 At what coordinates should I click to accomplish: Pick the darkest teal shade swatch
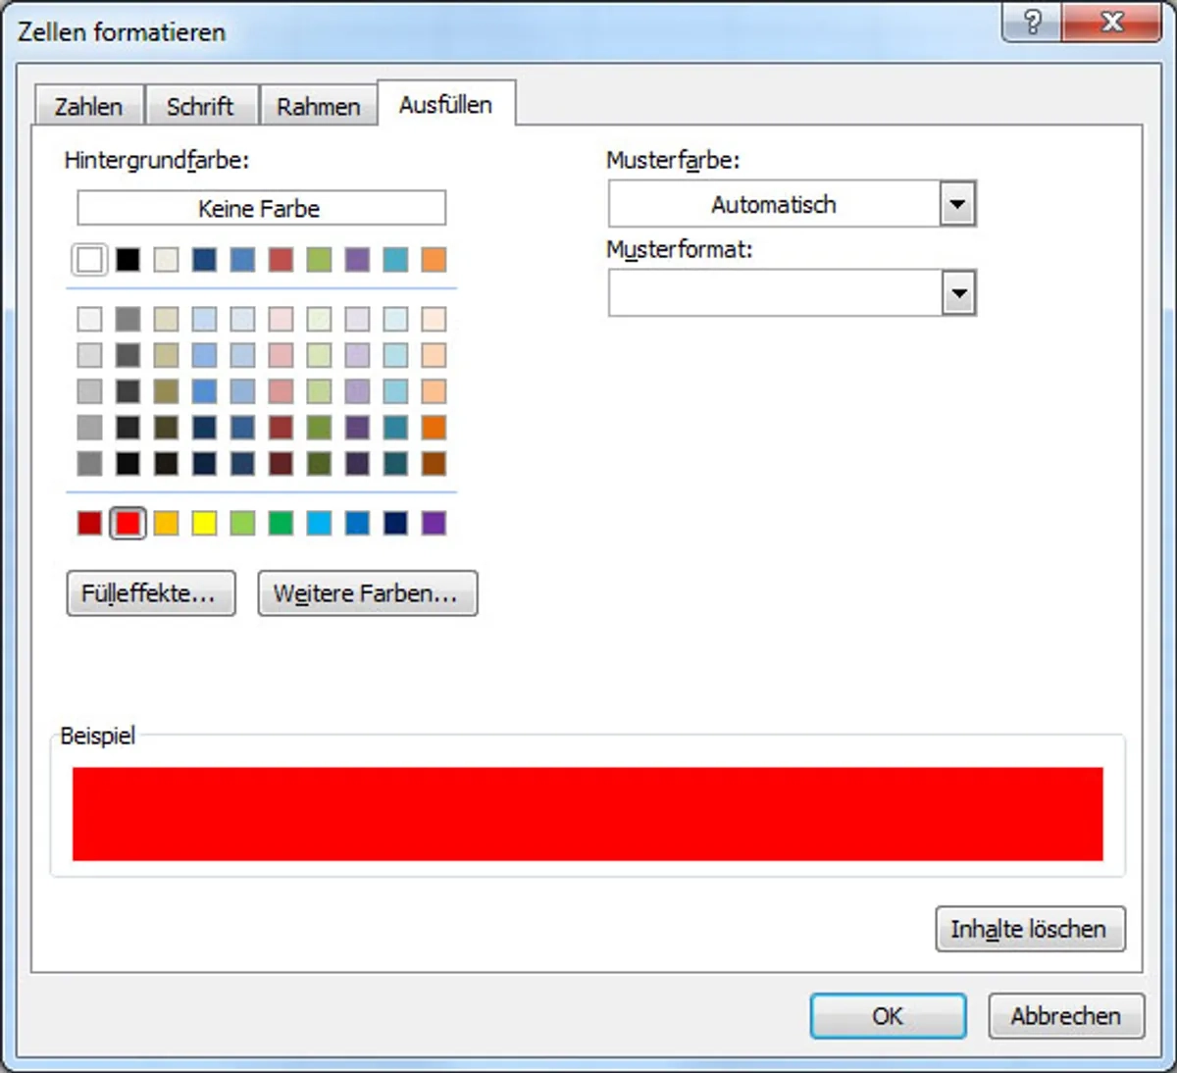click(x=395, y=463)
